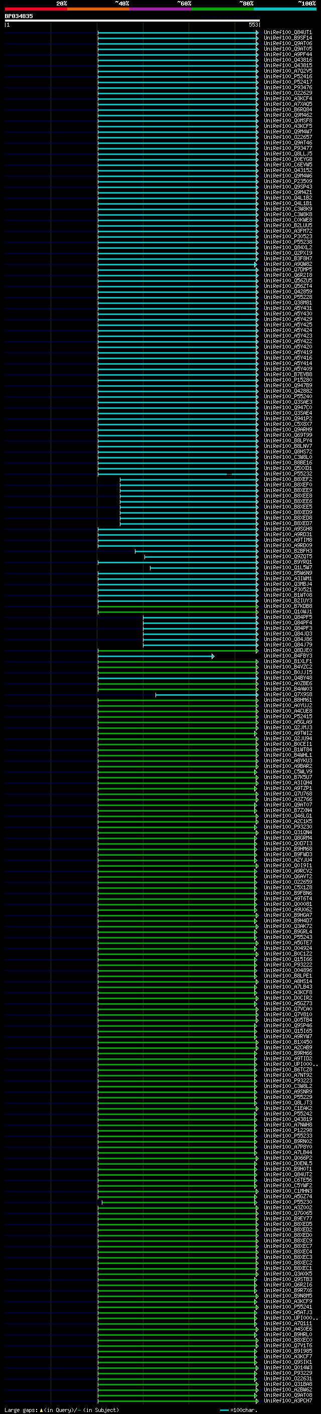Open the UniRef100_A9PF44 entry

tap(287, 54)
